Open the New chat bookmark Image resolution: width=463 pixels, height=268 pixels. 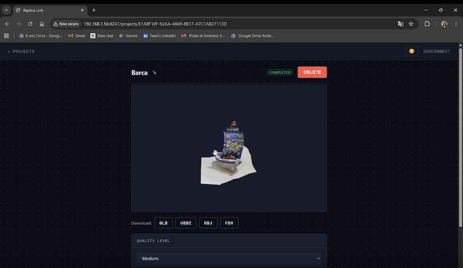point(102,35)
